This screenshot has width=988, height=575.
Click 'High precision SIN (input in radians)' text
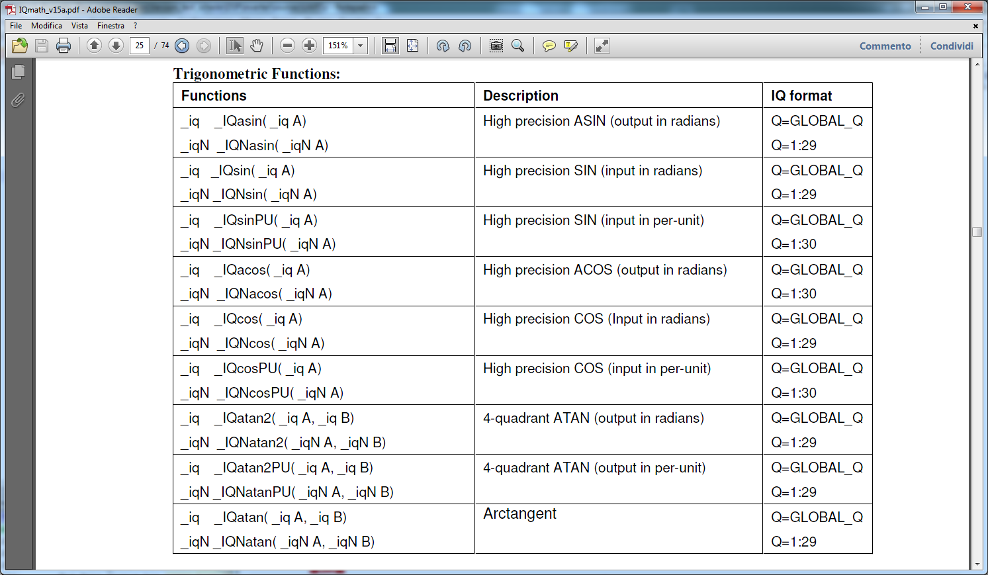[593, 171]
